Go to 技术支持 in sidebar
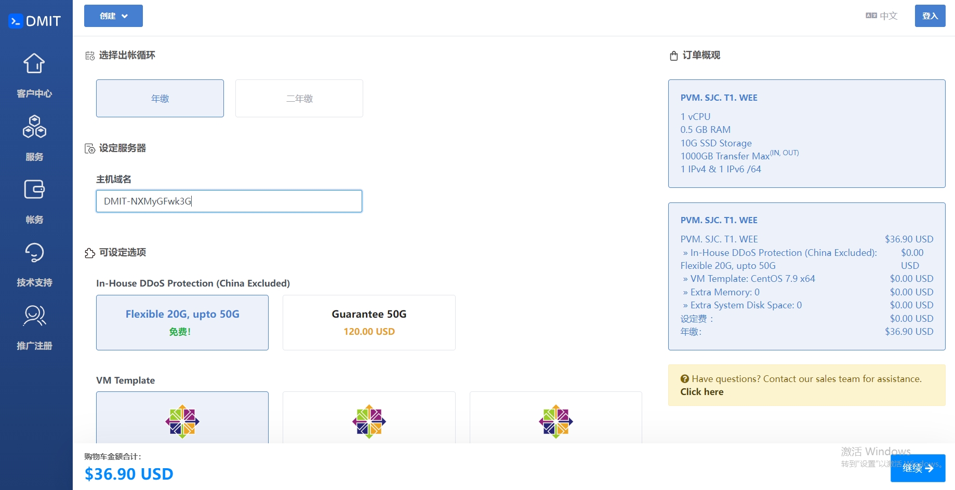This screenshot has height=490, width=955. [x=34, y=282]
